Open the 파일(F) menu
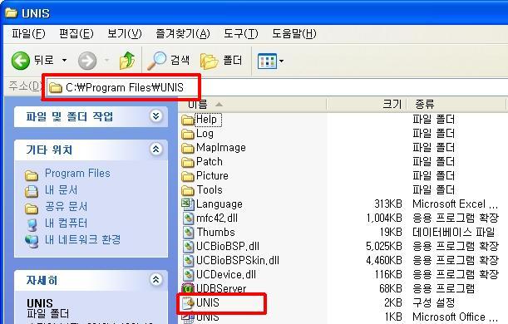Viewport: 508px width, 324px height. tap(28, 33)
